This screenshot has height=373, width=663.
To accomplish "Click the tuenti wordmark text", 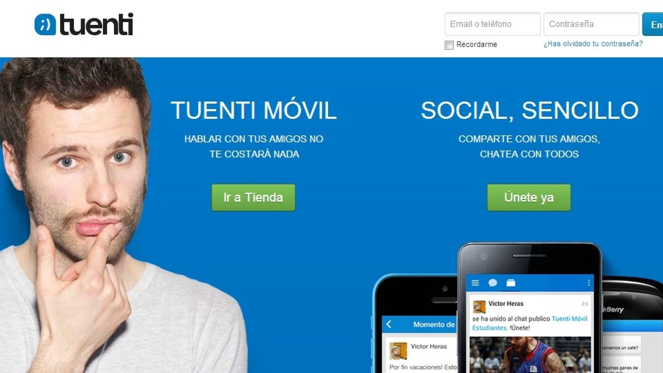I will (x=97, y=24).
